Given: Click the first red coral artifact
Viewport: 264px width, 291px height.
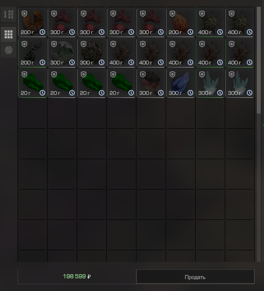Looking at the screenshot, I should [x=62, y=22].
